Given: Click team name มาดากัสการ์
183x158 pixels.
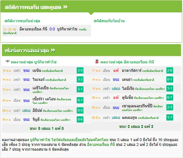Looking at the screenshot, I should tap(132, 70).
